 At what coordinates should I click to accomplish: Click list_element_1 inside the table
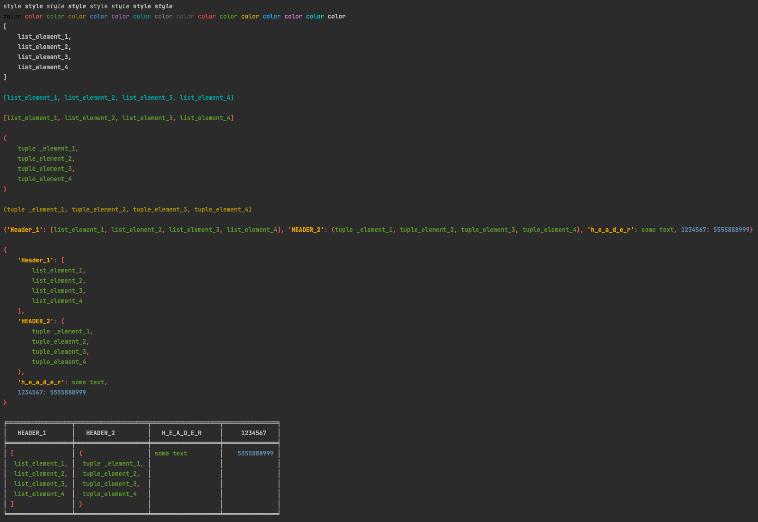(x=39, y=463)
